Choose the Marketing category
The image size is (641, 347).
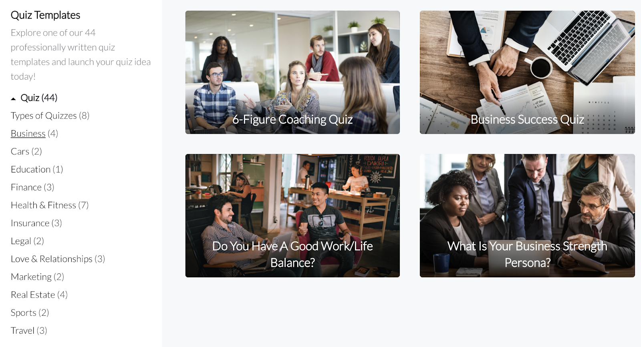(x=38, y=277)
